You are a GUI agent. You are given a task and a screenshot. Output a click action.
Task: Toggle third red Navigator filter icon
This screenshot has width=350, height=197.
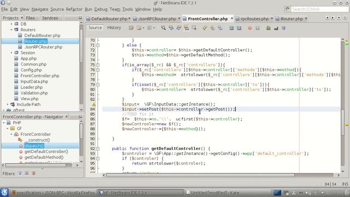point(33,173)
